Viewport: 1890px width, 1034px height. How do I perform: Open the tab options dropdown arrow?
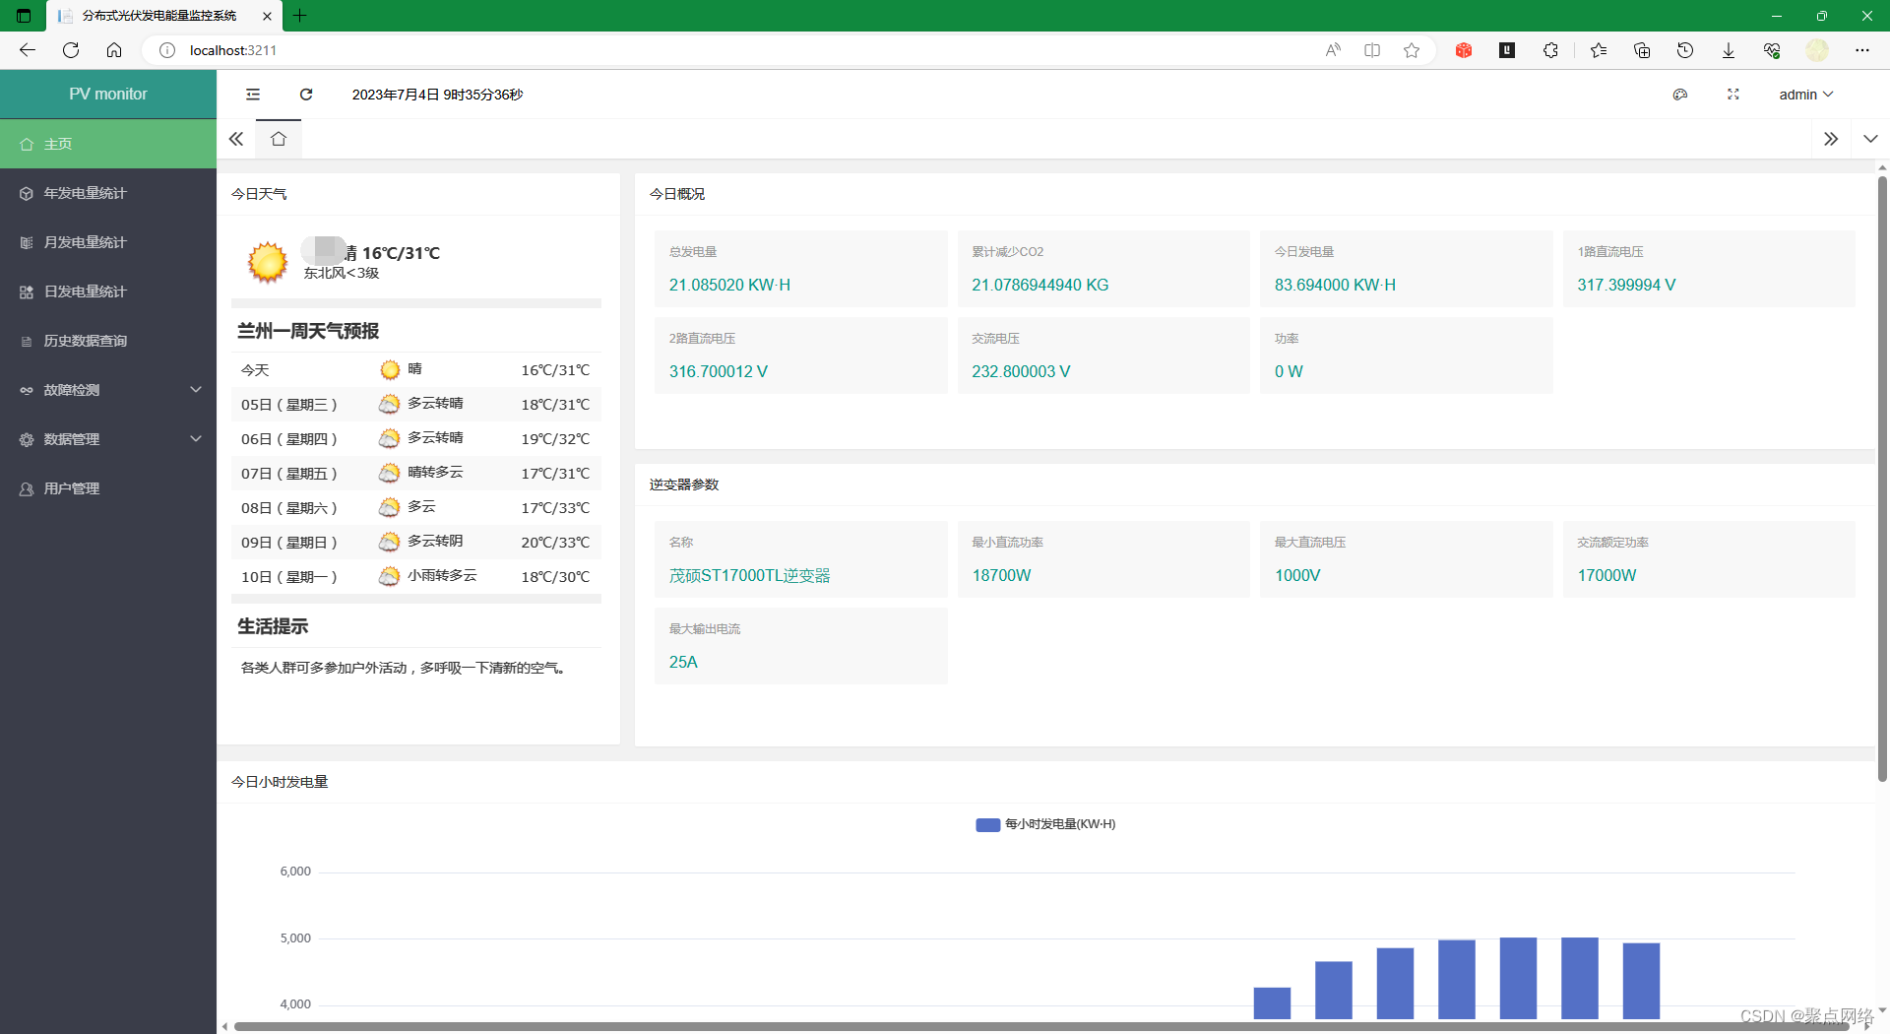click(x=1870, y=139)
